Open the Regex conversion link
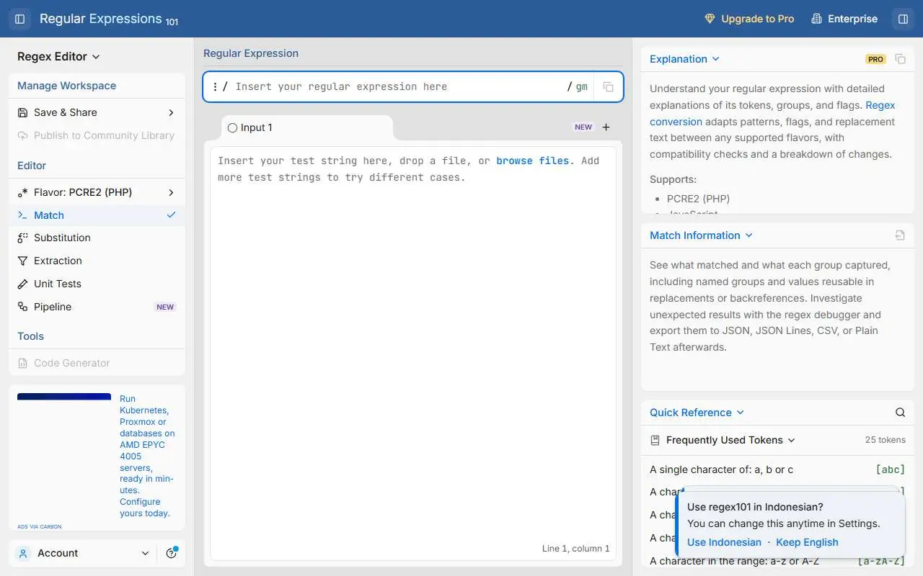The height and width of the screenshot is (576, 923). (x=772, y=113)
